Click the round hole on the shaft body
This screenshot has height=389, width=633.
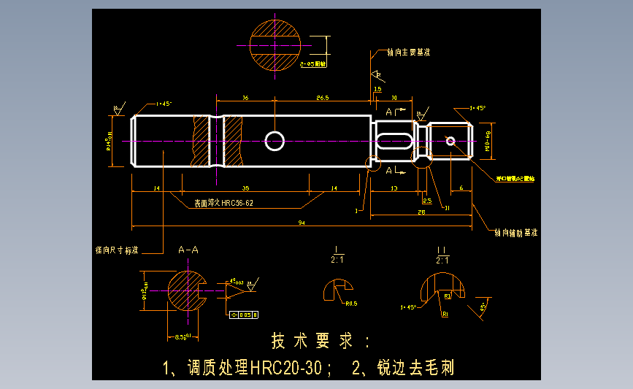click(275, 141)
